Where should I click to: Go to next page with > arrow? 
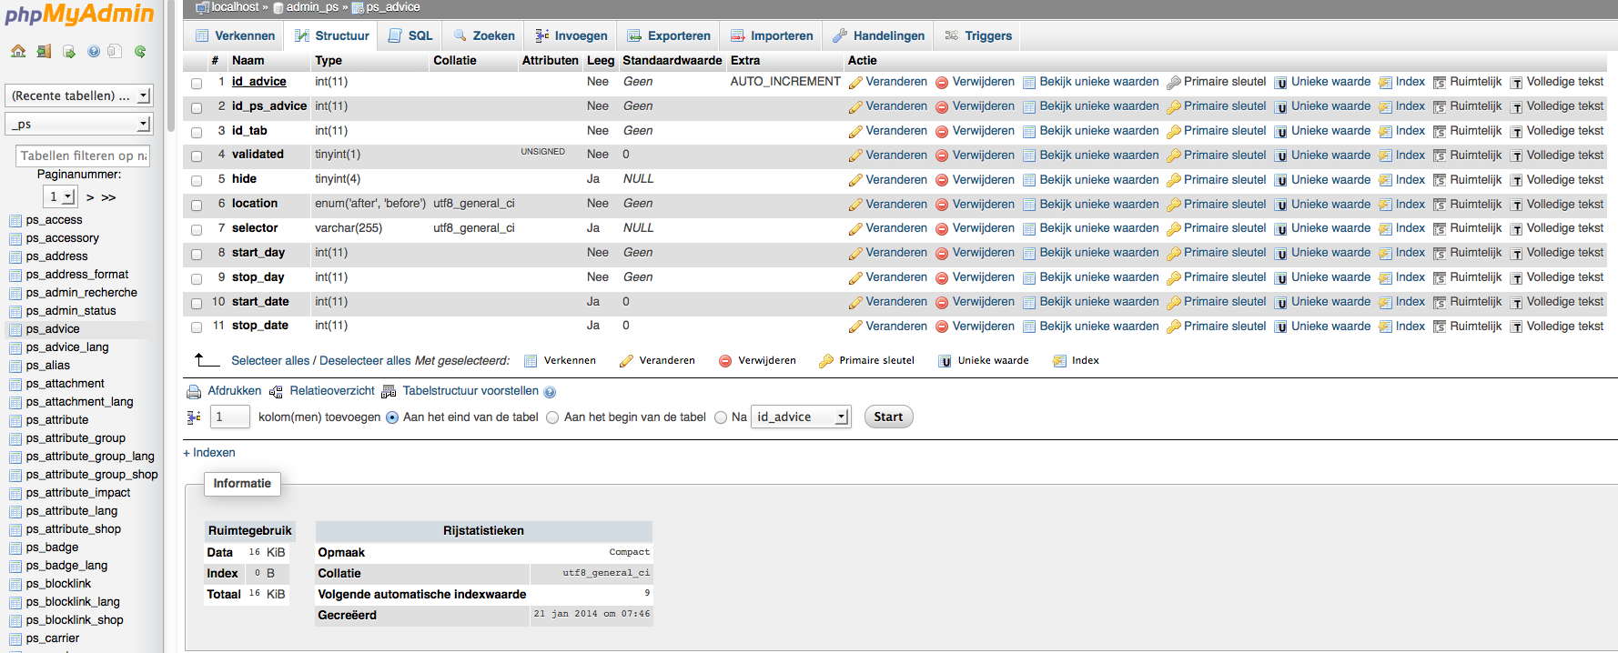(90, 197)
